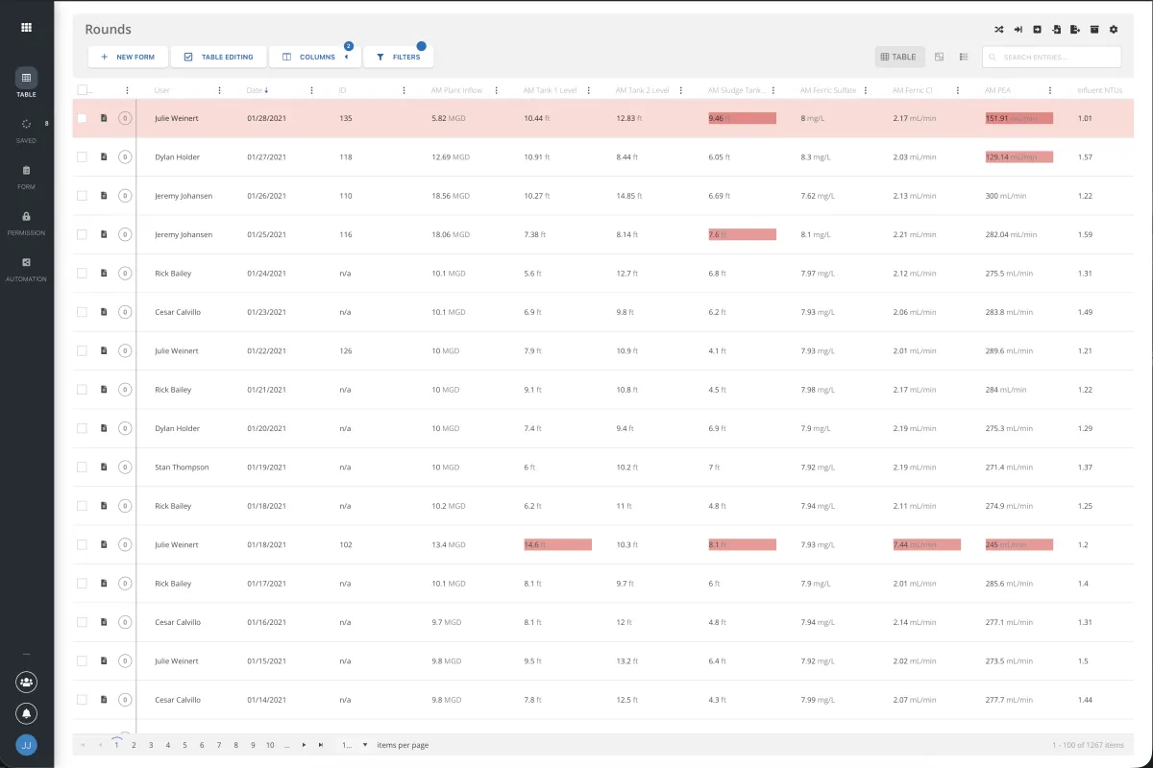
Task: Select checkbox for Stan Thompson 01/19/2021 row
Action: [82, 468]
